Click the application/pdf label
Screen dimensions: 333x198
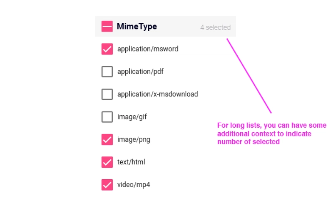[x=140, y=72]
